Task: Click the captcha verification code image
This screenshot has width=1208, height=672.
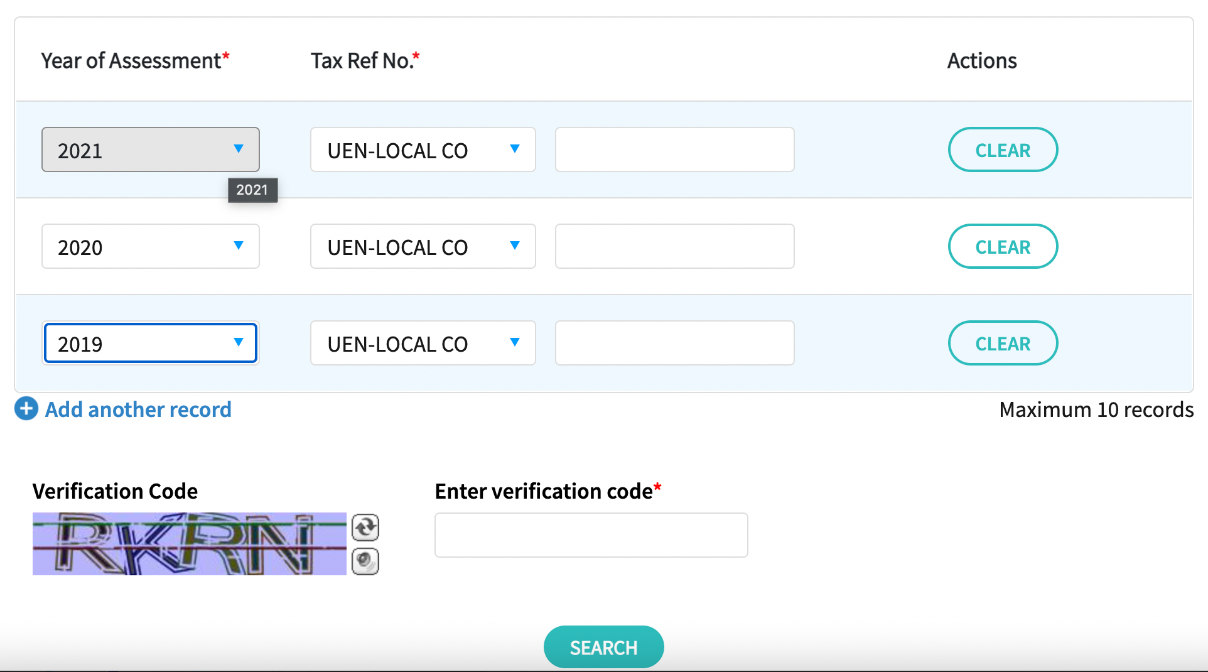Action: [x=190, y=544]
